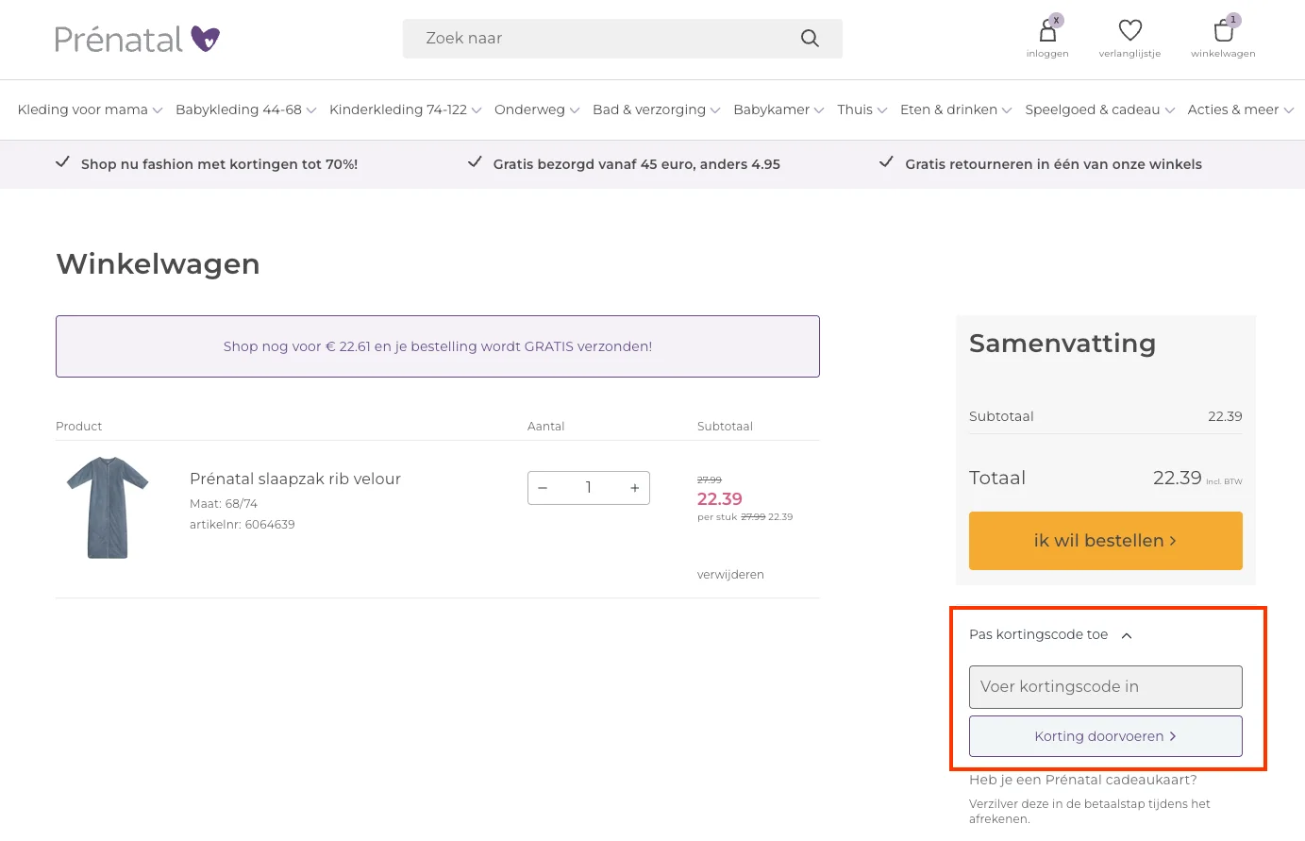
Task: Decrease quantity with the minus button
Action: [543, 488]
